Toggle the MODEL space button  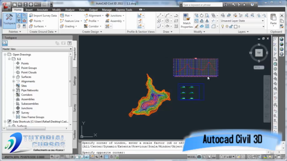click(191, 157)
